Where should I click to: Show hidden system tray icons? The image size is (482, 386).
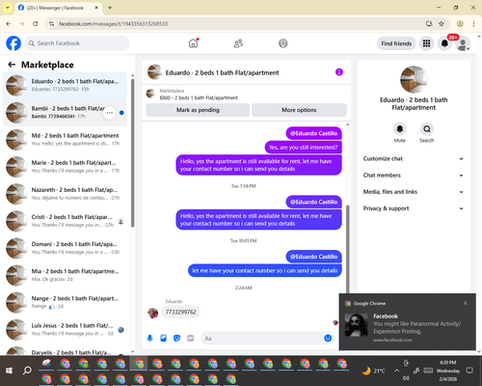pyautogui.click(x=397, y=371)
